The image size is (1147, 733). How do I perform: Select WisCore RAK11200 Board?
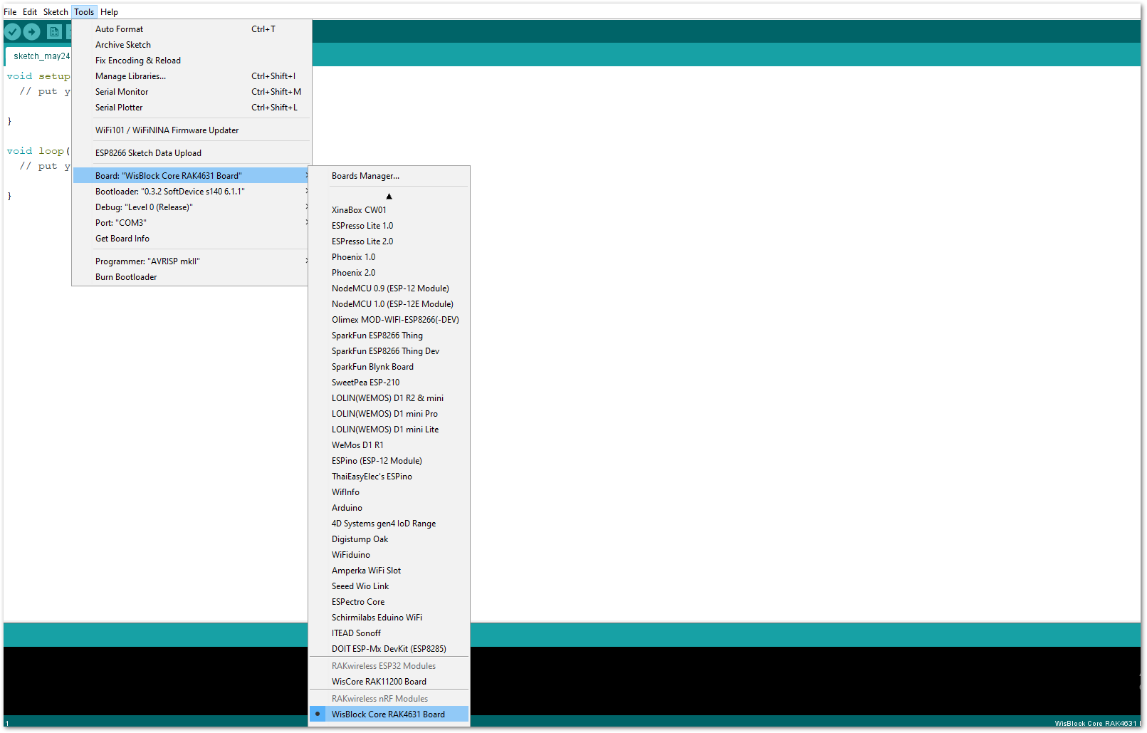(389, 682)
